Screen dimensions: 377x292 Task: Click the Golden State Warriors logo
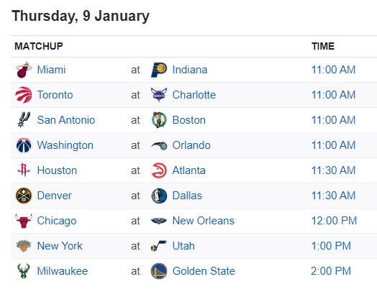(159, 271)
